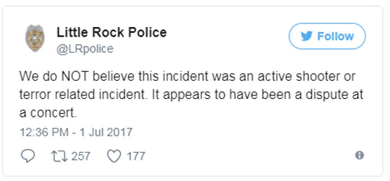Screen dimensions: 390x181
Task: Click the 257 retweet count
Action: point(81,156)
